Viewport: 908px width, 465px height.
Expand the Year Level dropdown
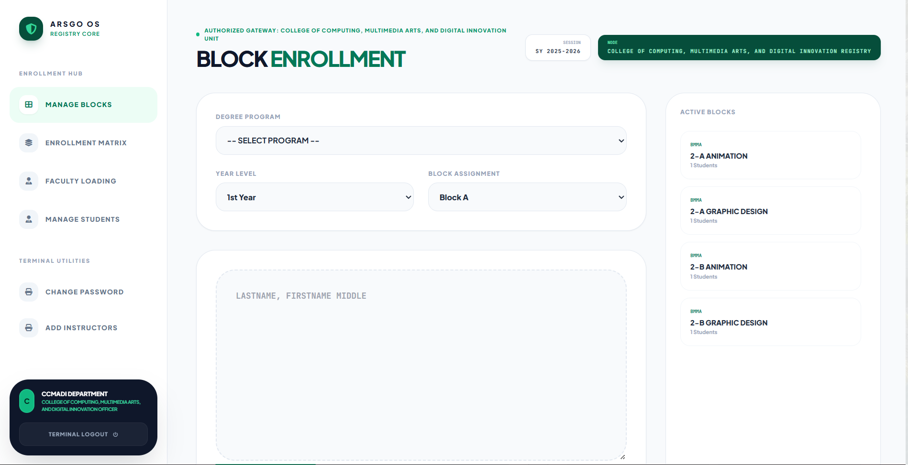point(314,197)
